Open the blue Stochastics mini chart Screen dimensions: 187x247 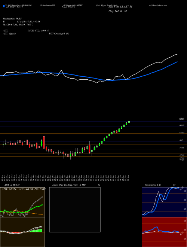(164, 202)
